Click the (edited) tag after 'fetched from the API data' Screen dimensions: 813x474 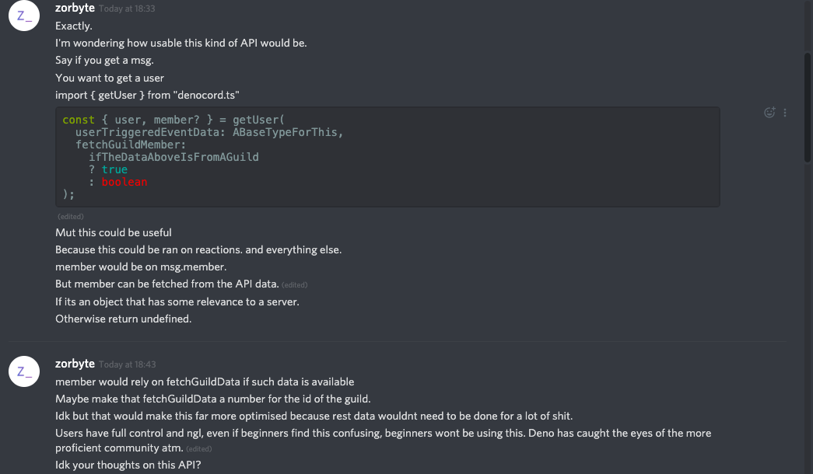point(294,284)
